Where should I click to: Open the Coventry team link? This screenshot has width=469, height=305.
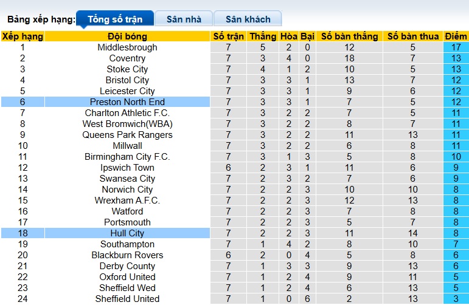tap(127, 58)
